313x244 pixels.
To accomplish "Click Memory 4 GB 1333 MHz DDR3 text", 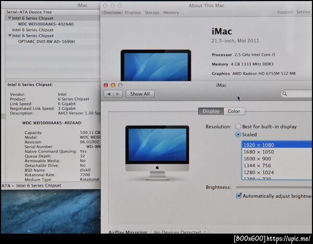I will (x=243, y=64).
